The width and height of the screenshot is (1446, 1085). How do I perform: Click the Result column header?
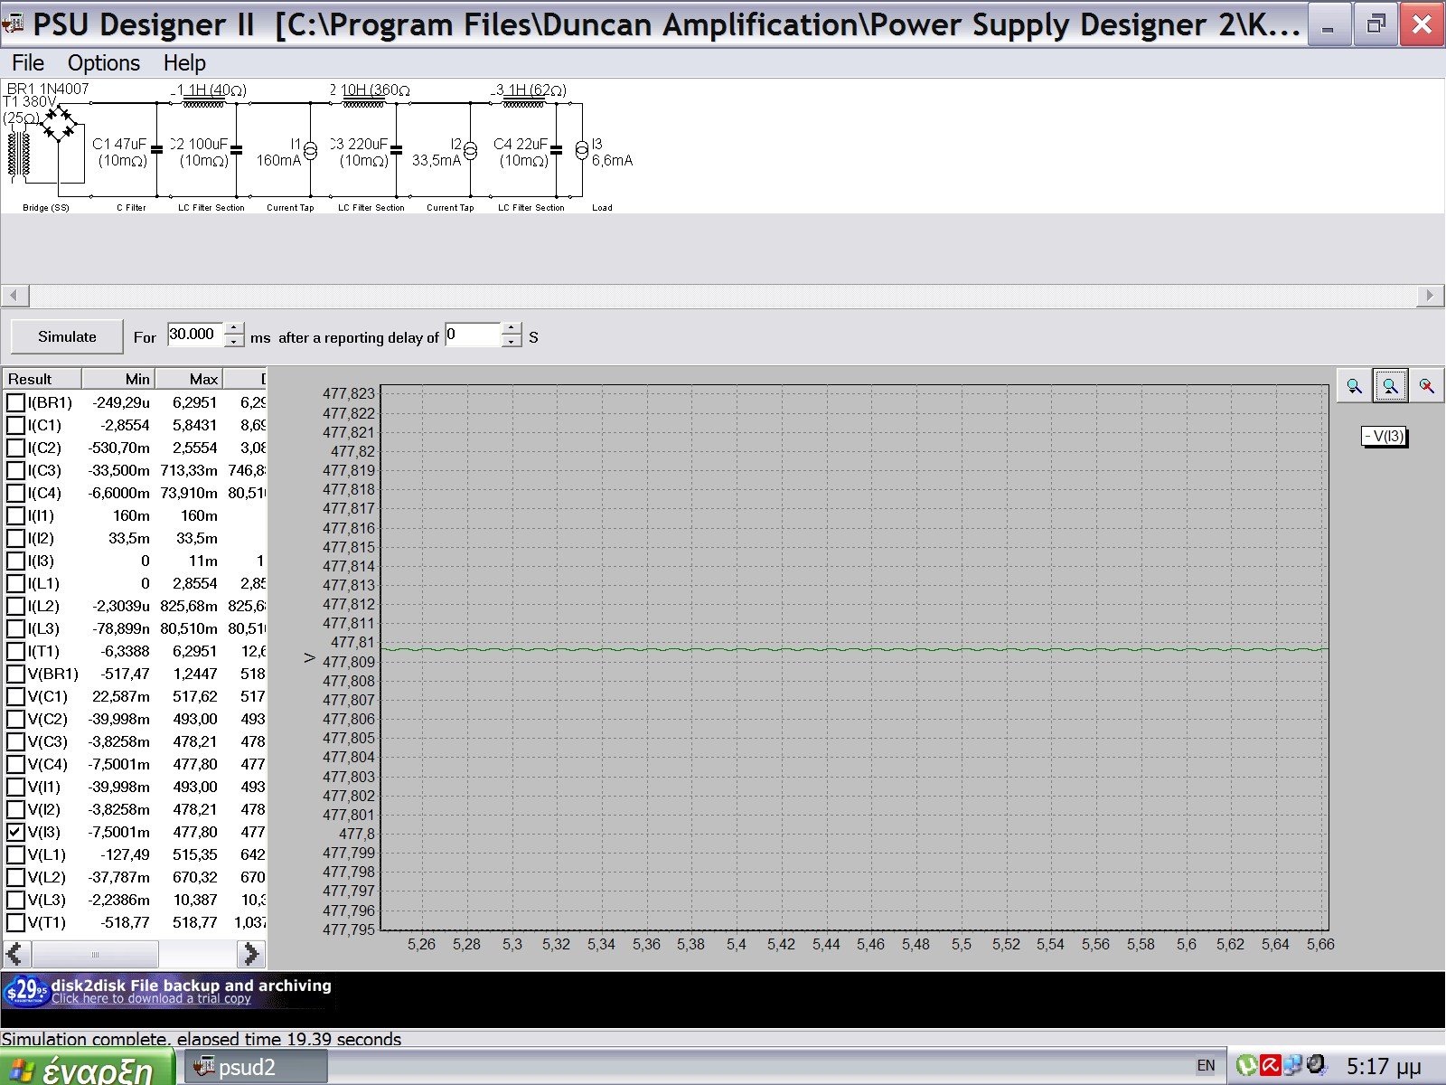point(42,379)
